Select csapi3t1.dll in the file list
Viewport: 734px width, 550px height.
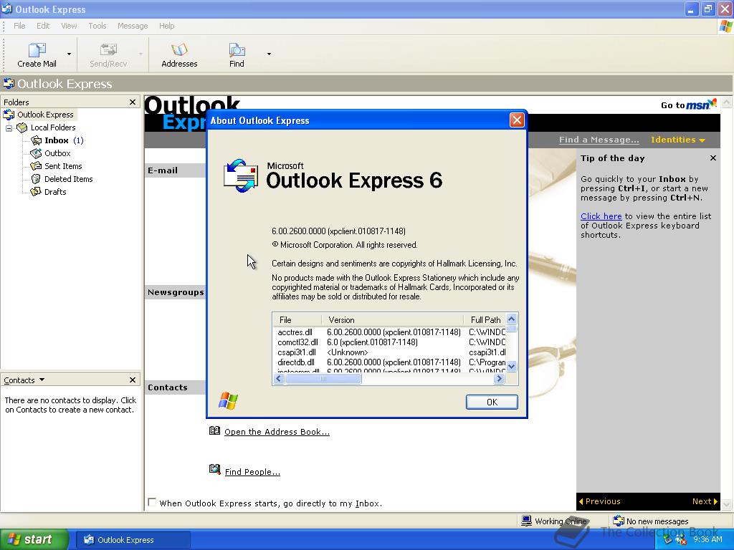[297, 352]
